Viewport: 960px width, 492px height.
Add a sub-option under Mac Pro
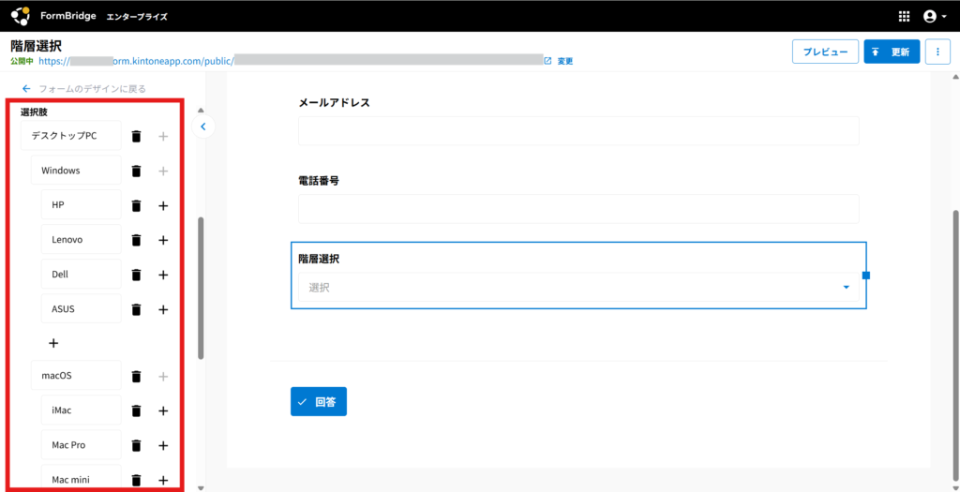pos(163,445)
